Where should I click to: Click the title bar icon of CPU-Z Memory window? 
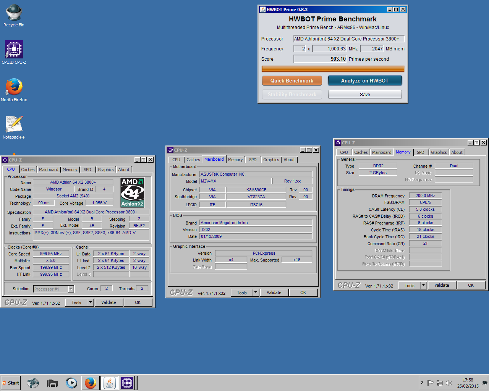[338, 143]
